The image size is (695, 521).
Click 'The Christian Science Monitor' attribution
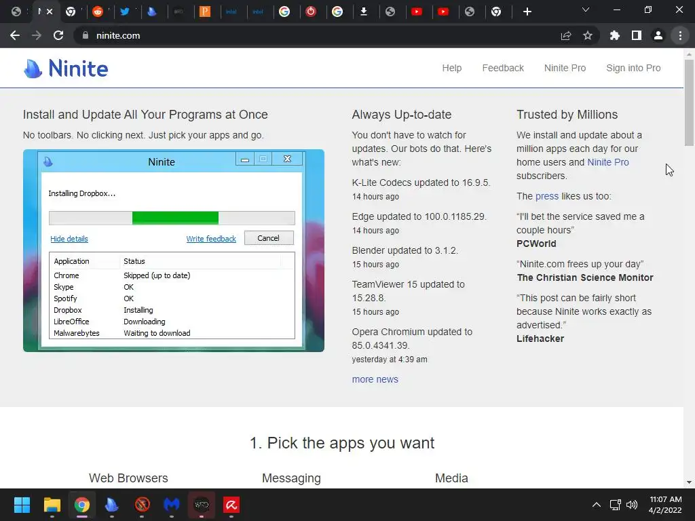click(585, 277)
